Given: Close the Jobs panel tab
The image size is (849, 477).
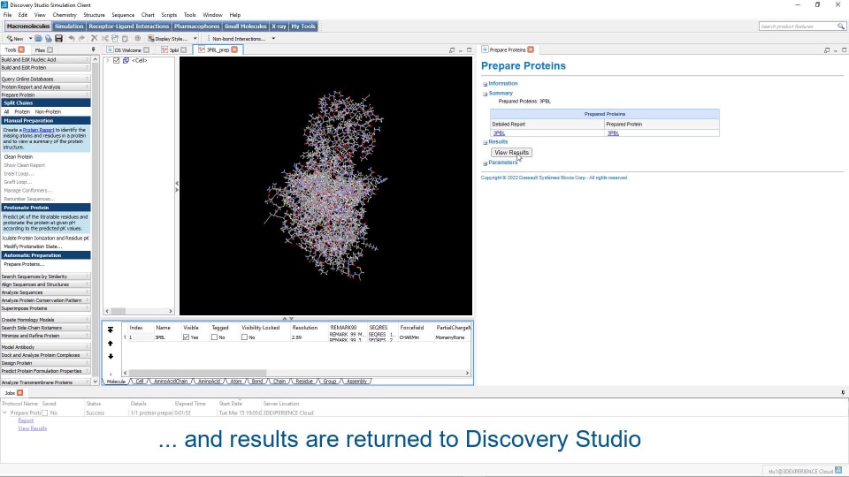Looking at the screenshot, I should coord(20,392).
